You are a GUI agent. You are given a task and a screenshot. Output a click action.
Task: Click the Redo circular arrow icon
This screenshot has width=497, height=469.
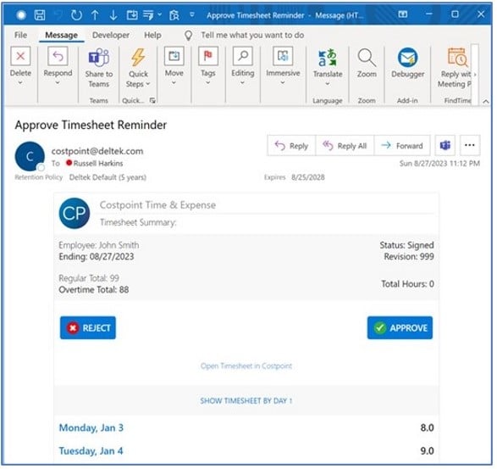[x=76, y=14]
